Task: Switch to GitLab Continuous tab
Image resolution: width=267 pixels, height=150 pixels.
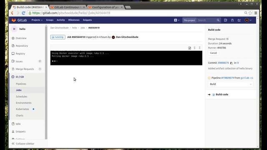Action: [x=68, y=7]
